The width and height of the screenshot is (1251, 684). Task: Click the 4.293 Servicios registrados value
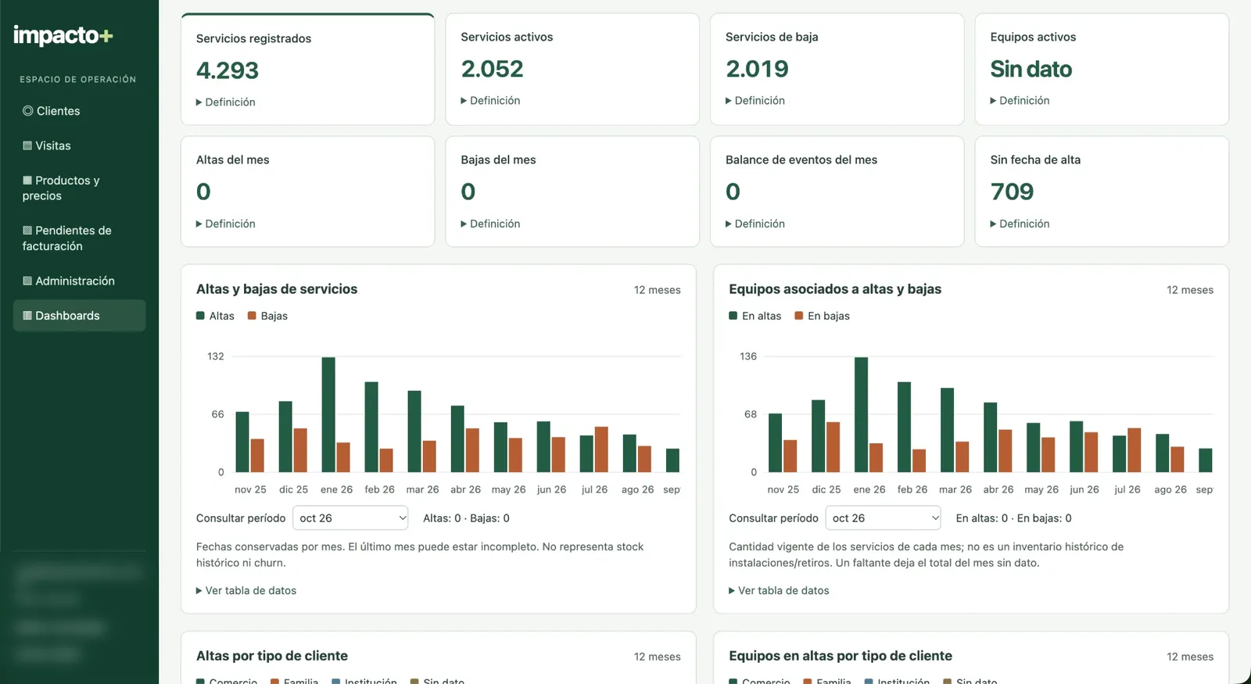coord(228,70)
